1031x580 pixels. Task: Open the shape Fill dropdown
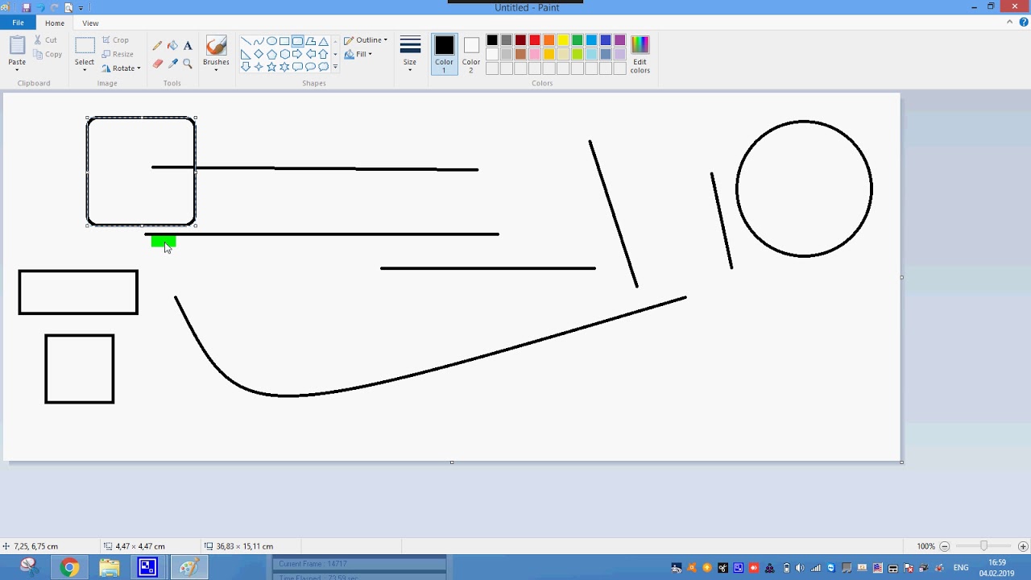(358, 55)
